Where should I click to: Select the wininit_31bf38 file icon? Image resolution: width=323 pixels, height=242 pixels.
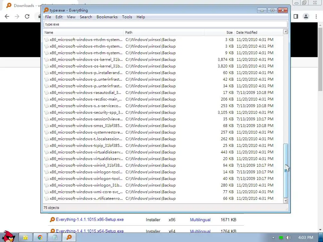[x=47, y=165]
